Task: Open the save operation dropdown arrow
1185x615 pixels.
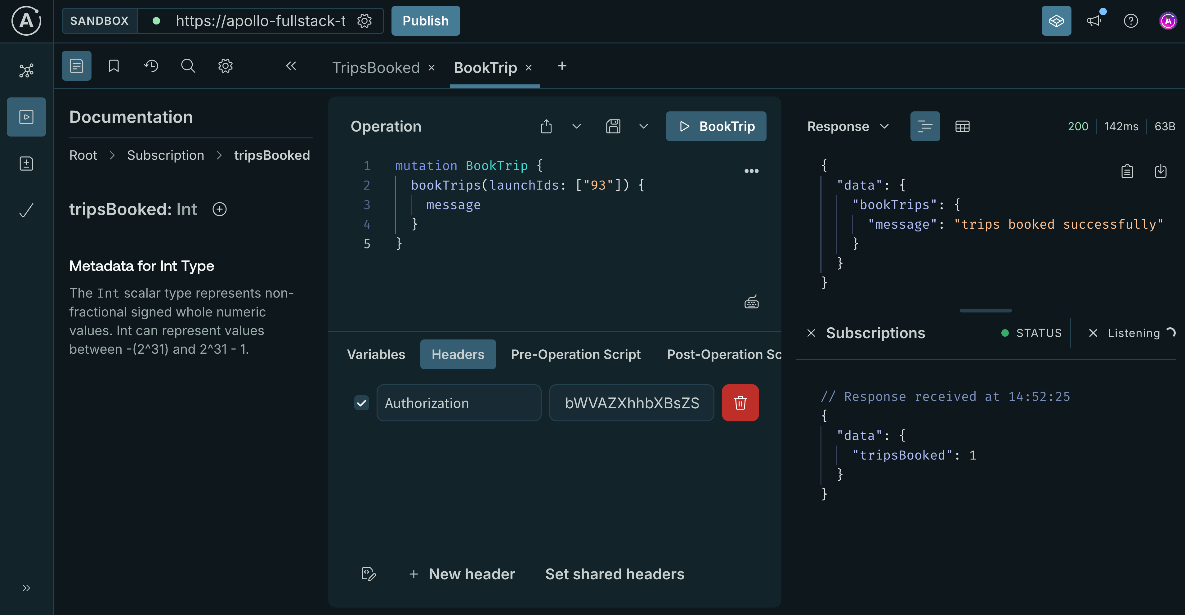Action: [644, 126]
